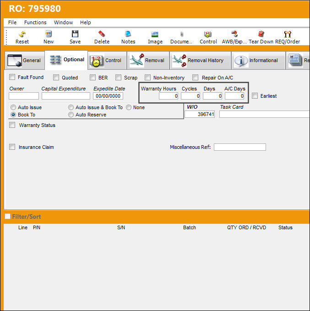
Task: Click the A/C Days field
Action: click(234, 96)
